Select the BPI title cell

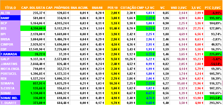tap(10, 34)
